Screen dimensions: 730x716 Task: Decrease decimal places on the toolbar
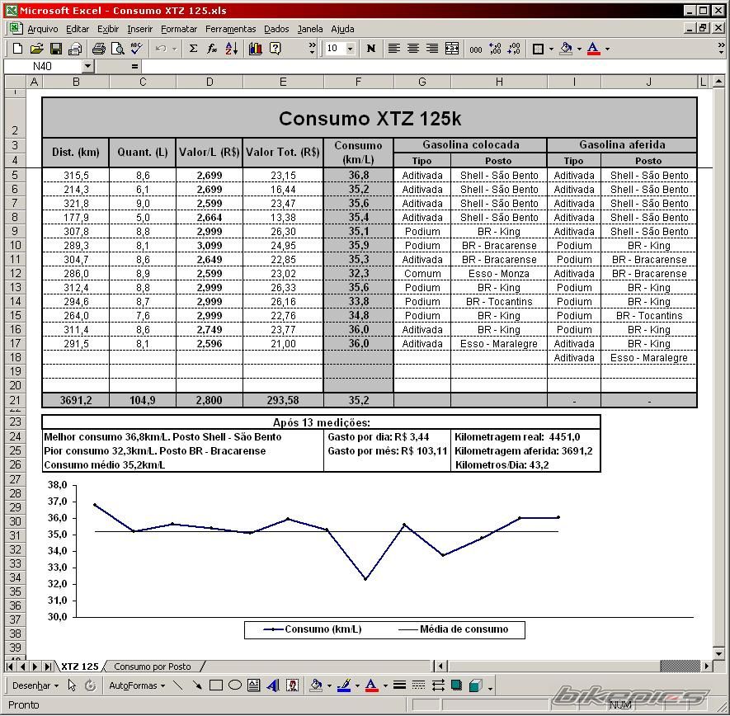[514, 49]
